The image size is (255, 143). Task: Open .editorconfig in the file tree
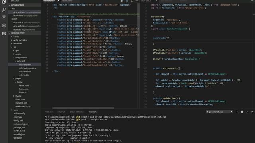tap(19, 114)
